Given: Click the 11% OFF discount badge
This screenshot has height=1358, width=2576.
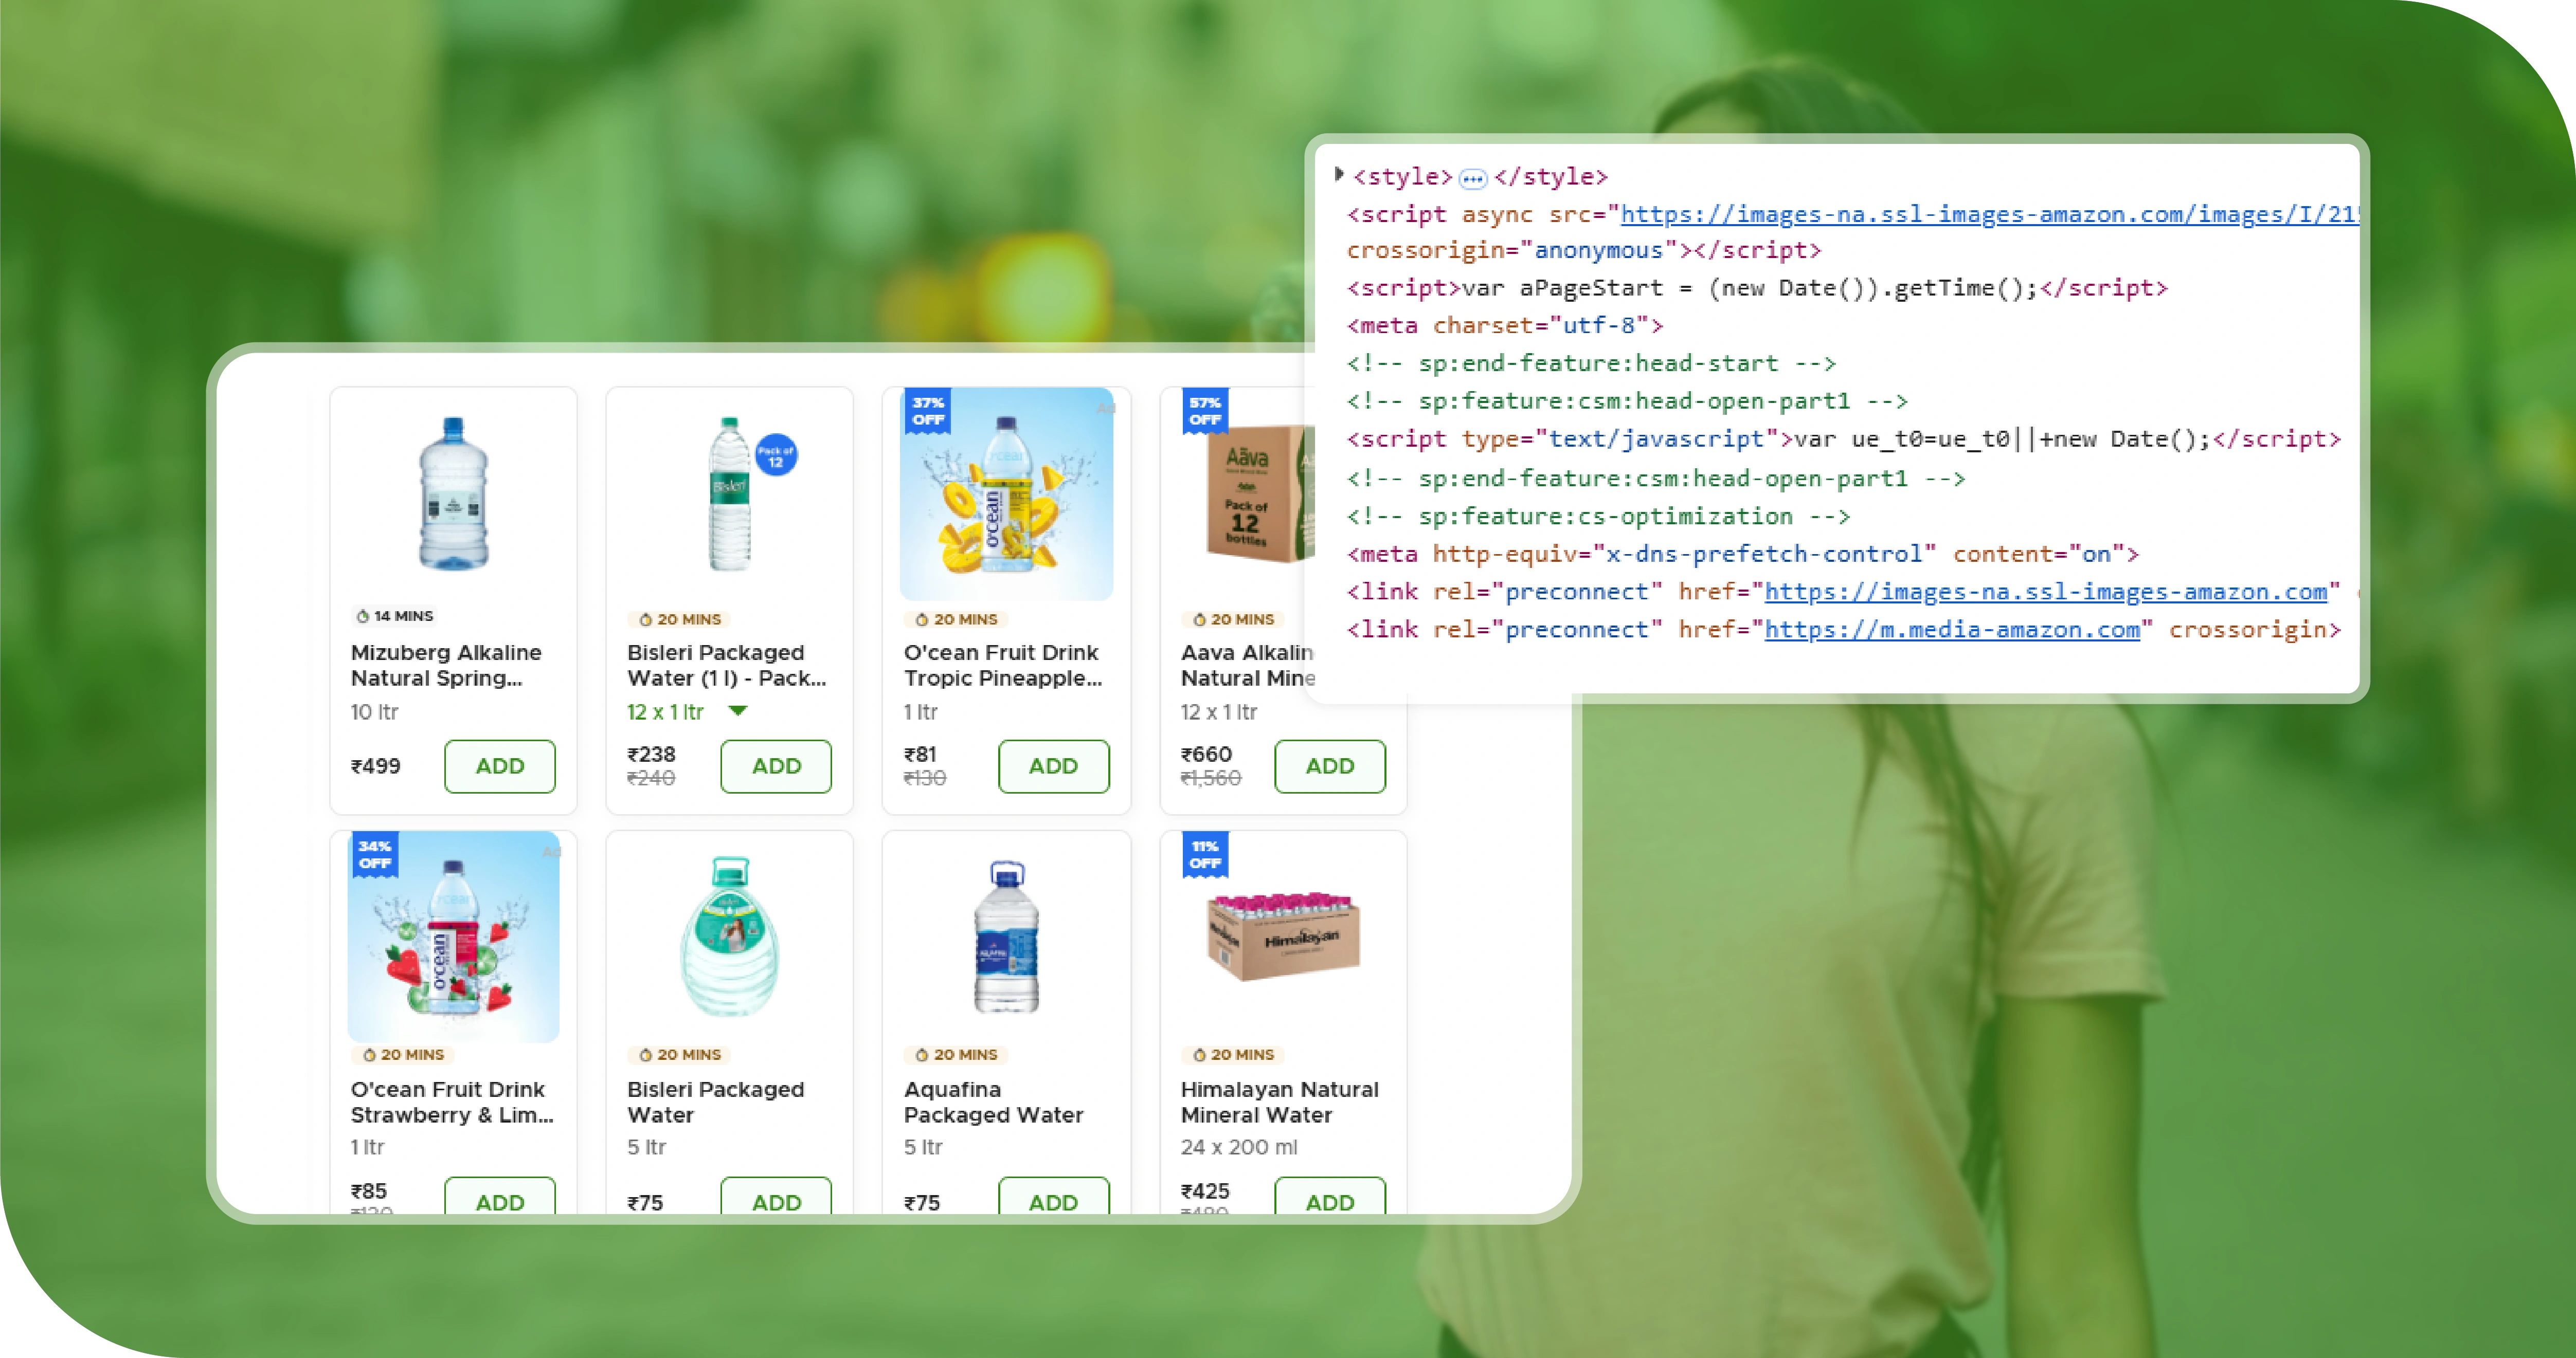Looking at the screenshot, I should pos(1205,854).
